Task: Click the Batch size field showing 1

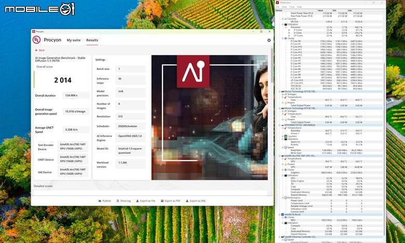Action: tap(130, 69)
